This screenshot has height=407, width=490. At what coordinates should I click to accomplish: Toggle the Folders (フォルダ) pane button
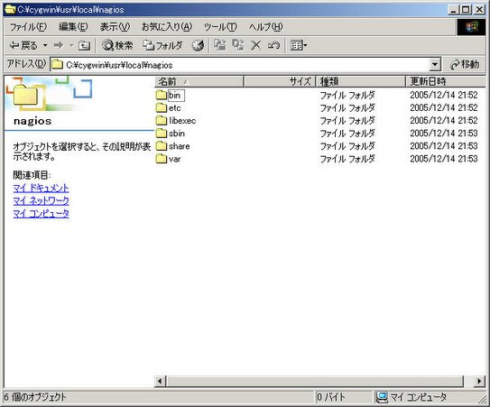162,46
